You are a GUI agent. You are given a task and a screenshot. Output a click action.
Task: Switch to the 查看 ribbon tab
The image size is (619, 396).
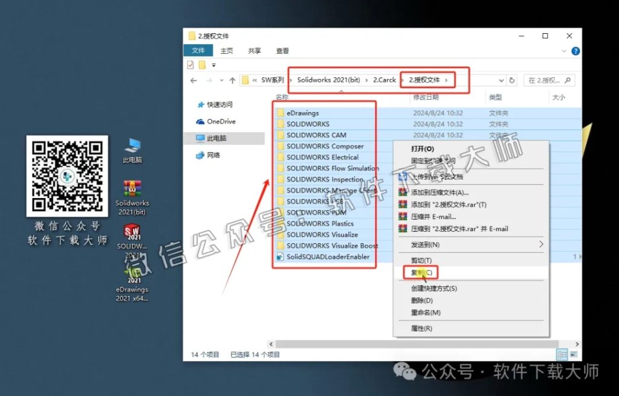tap(281, 51)
